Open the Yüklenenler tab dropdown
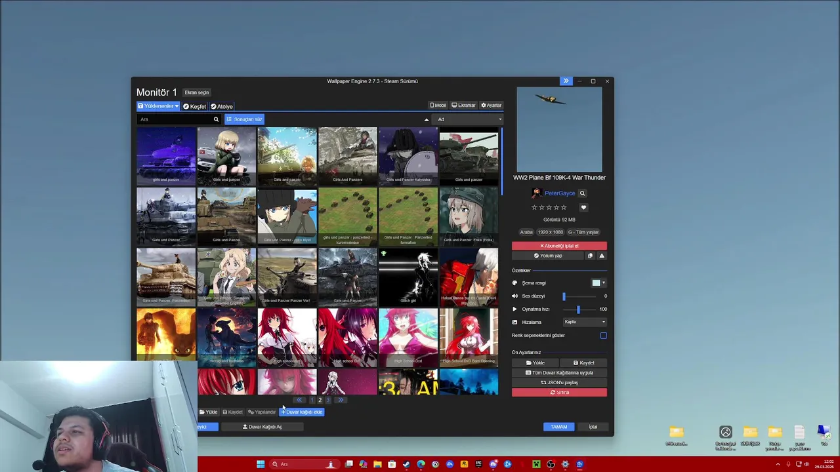The image size is (840, 472). pyautogui.click(x=158, y=106)
